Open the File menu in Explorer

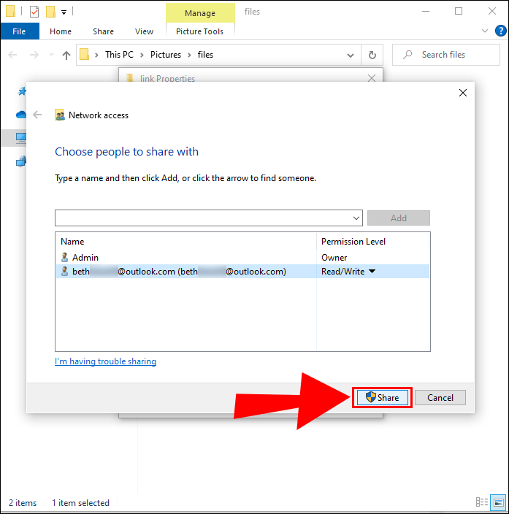coord(19,31)
